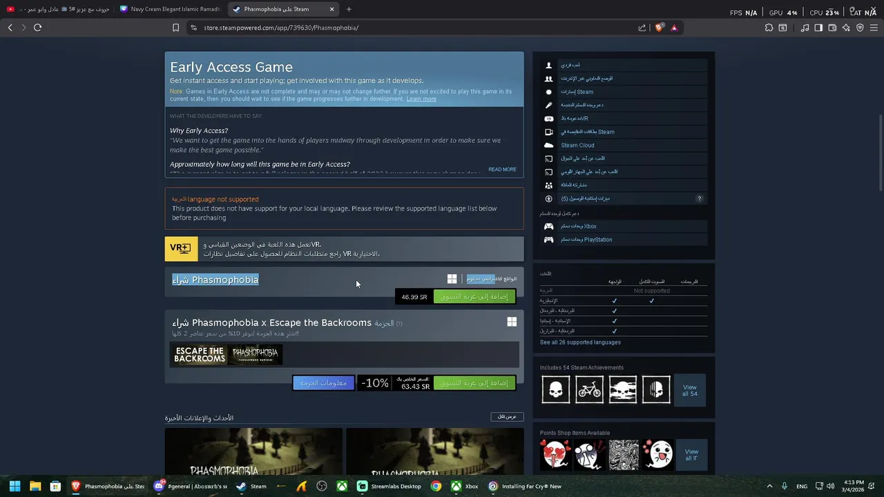Open Google Chrome from the taskbar

pyautogui.click(x=436, y=486)
